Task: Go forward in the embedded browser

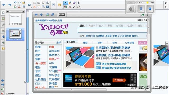Action: [x=41, y=15]
